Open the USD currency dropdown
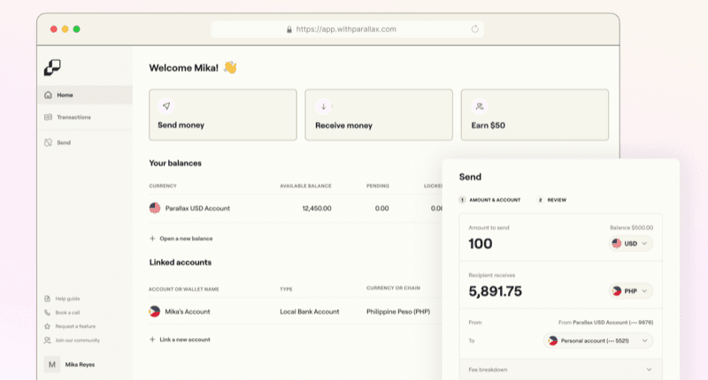The width and height of the screenshot is (708, 380). [631, 243]
